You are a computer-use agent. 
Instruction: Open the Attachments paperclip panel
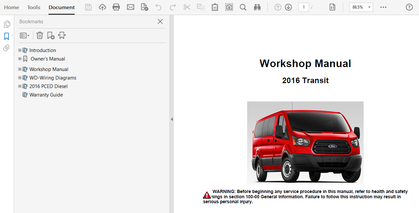pos(7,48)
